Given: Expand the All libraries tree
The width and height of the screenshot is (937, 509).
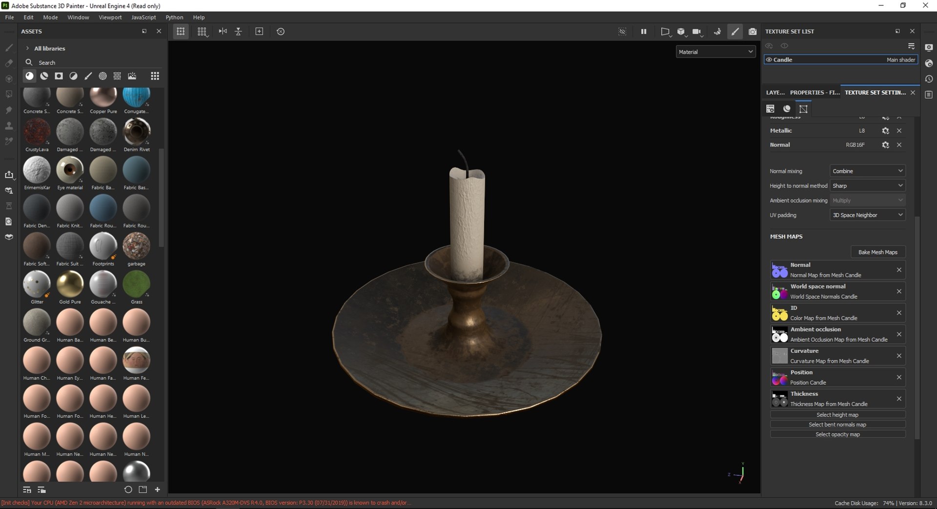Looking at the screenshot, I should point(27,48).
